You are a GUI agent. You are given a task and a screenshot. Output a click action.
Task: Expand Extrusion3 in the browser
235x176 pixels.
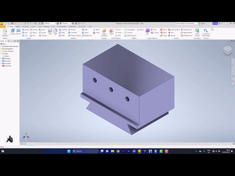click(x=1, y=63)
